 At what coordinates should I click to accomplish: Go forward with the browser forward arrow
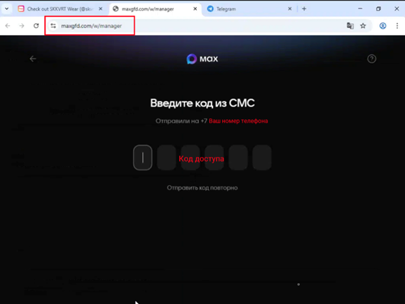pyautogui.click(x=22, y=26)
